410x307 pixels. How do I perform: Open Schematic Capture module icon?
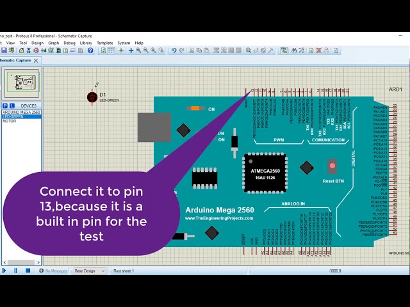pyautogui.click(x=29, y=51)
